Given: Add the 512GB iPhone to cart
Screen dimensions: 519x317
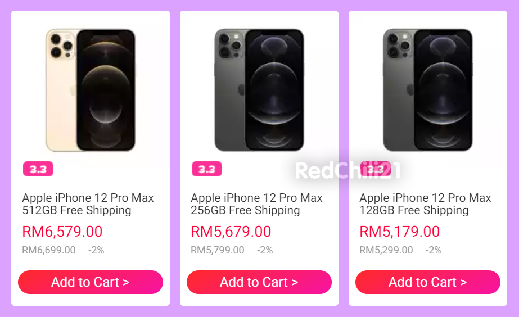Looking at the screenshot, I should [91, 282].
